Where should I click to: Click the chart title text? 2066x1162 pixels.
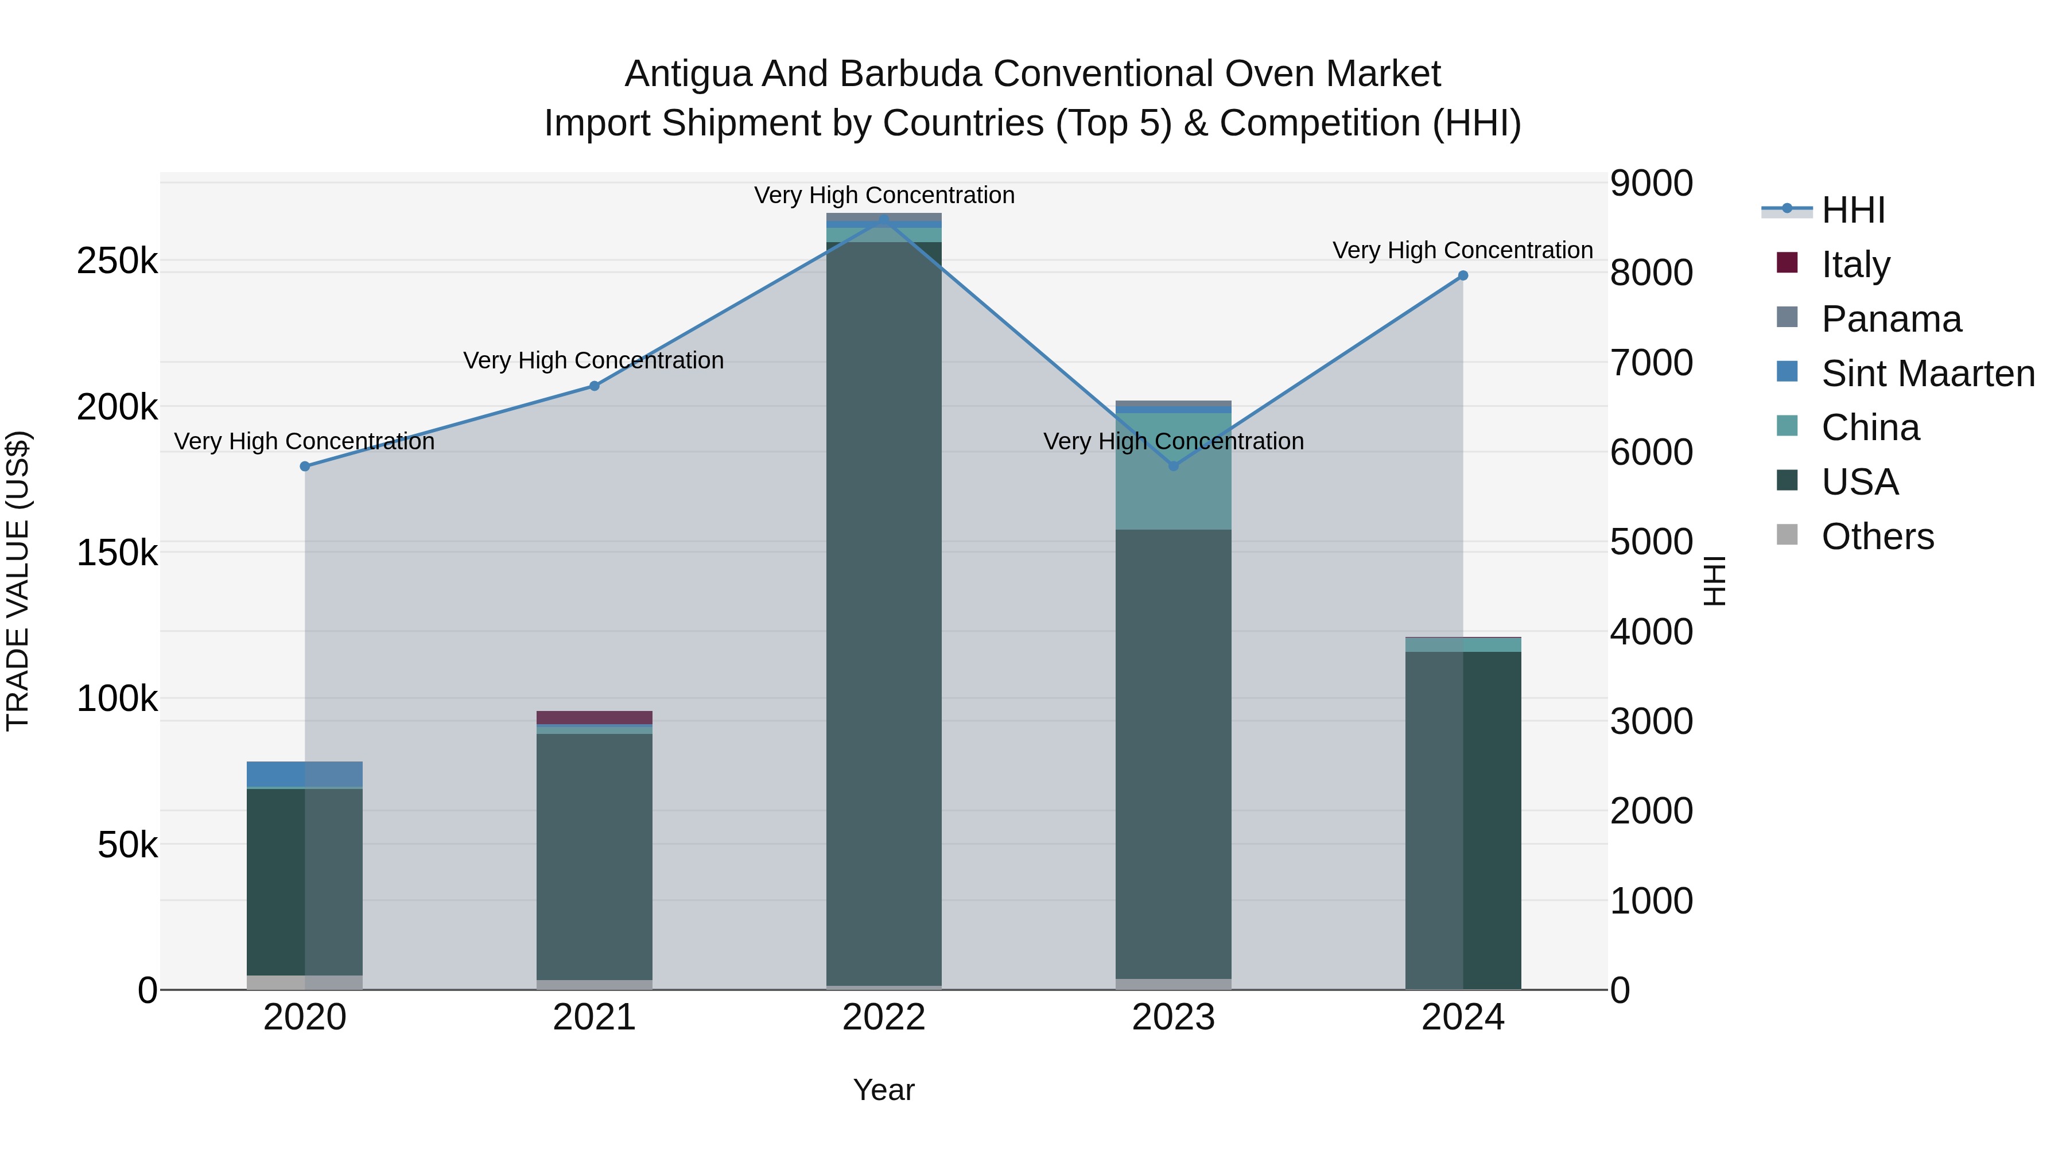click(1033, 98)
